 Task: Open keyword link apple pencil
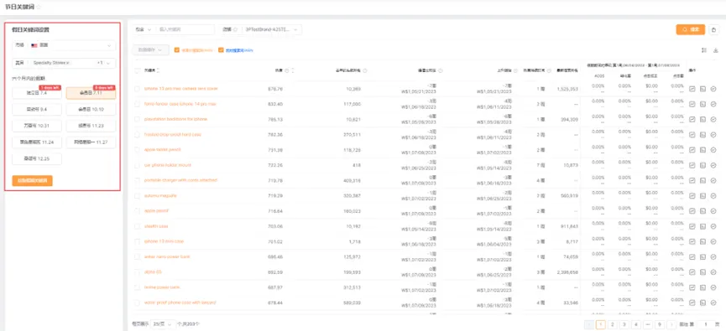(156, 211)
